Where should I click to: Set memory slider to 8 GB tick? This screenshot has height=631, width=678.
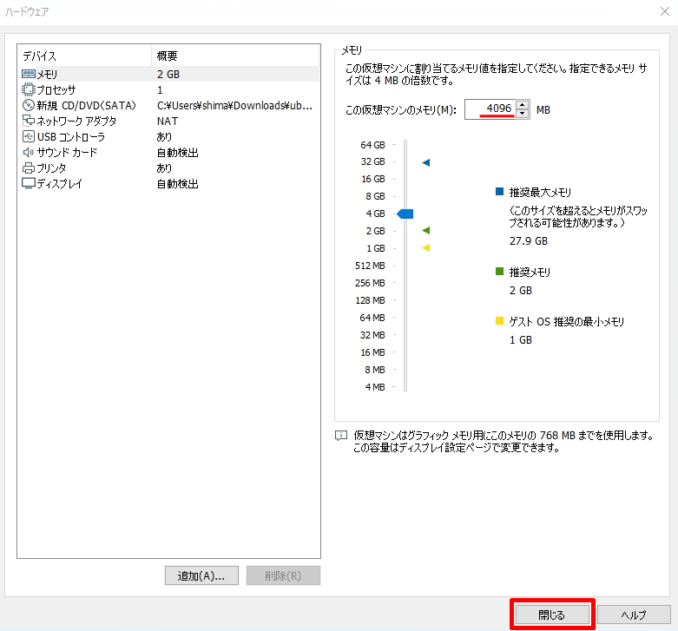coord(394,196)
